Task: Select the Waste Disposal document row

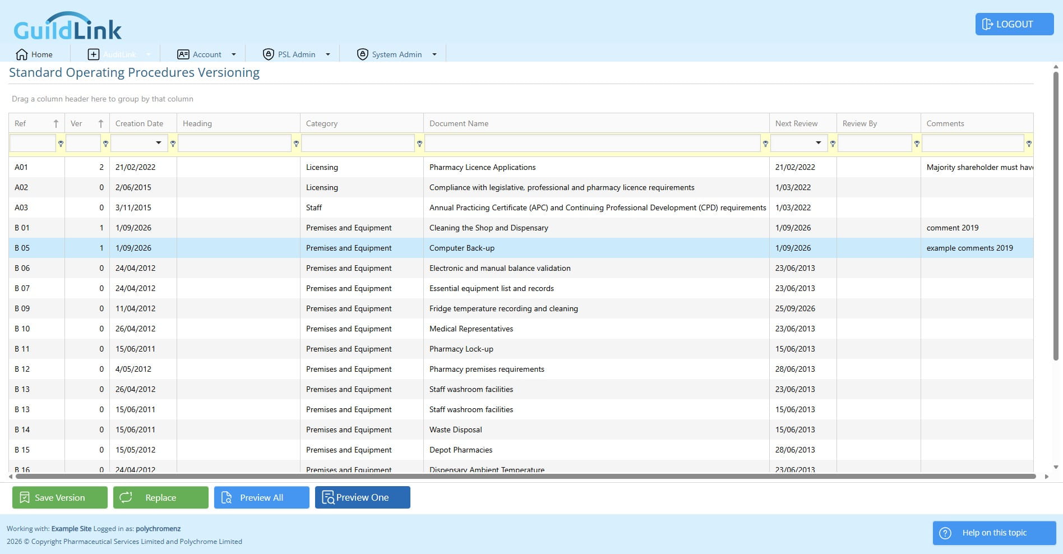Action: [521, 430]
